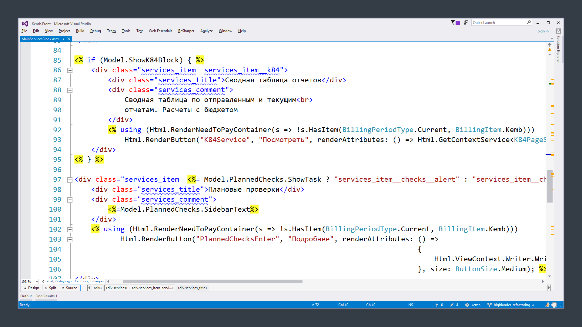Switch the editor to Design view

[x=31, y=288]
